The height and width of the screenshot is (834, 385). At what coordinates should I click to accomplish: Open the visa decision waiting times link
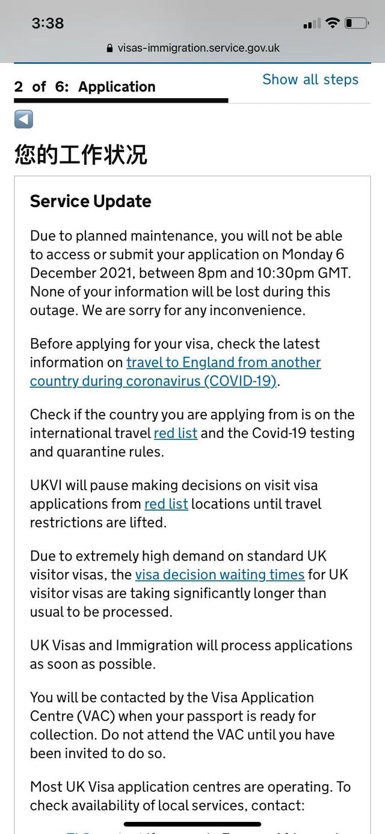click(221, 574)
